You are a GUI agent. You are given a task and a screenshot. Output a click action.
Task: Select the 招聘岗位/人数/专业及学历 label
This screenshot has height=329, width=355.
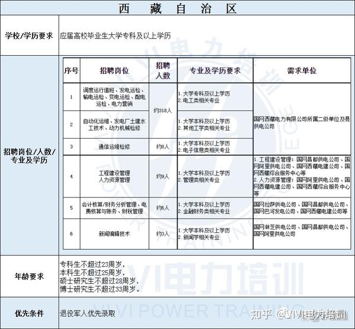29,156
